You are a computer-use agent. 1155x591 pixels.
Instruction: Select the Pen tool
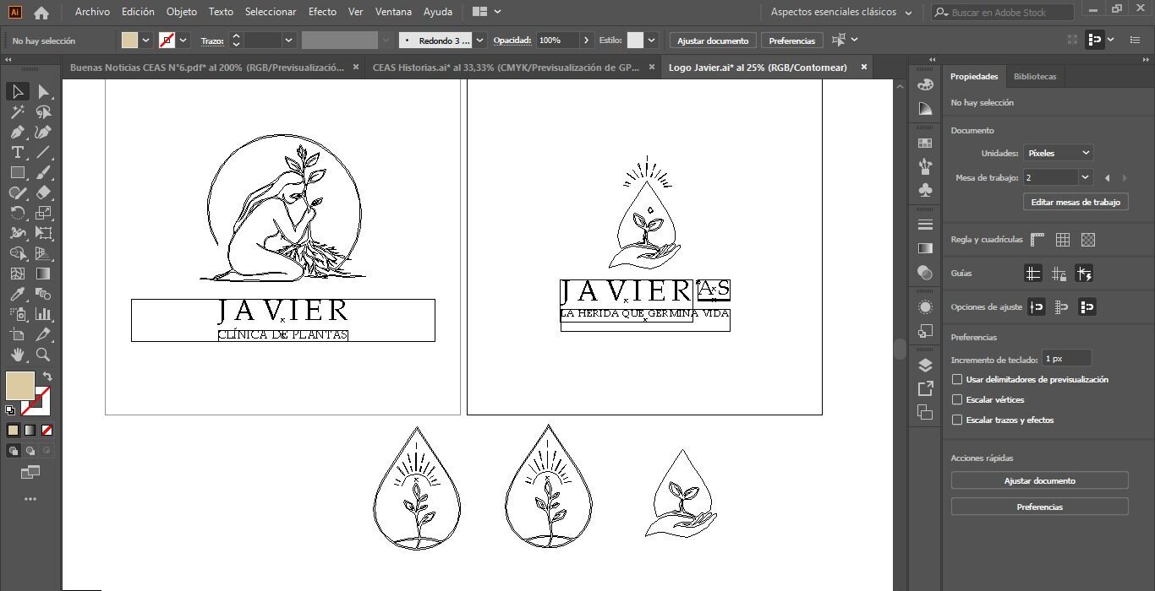click(17, 132)
